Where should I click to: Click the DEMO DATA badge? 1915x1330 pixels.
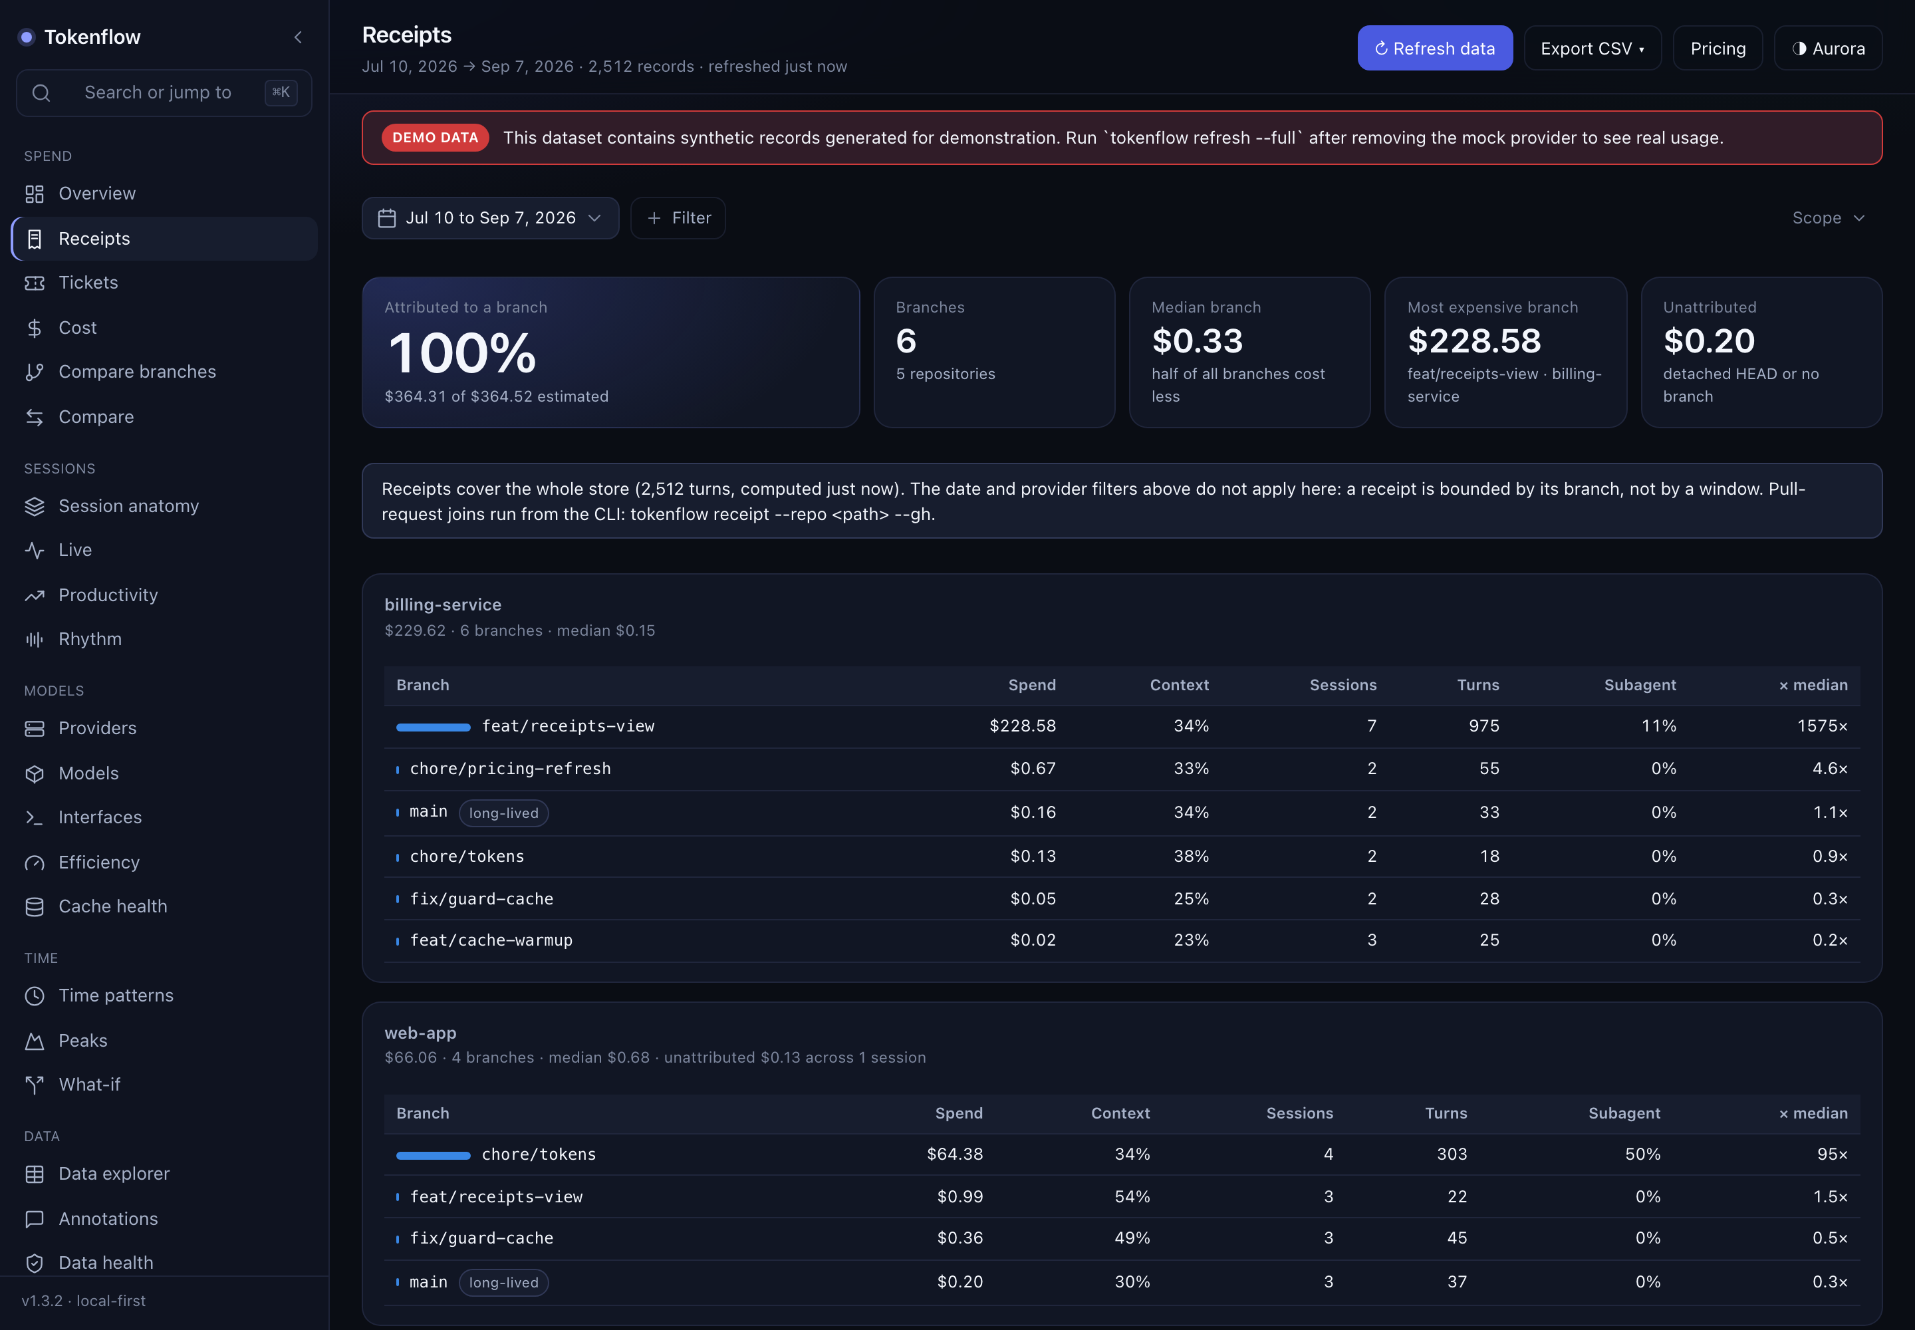pos(435,138)
